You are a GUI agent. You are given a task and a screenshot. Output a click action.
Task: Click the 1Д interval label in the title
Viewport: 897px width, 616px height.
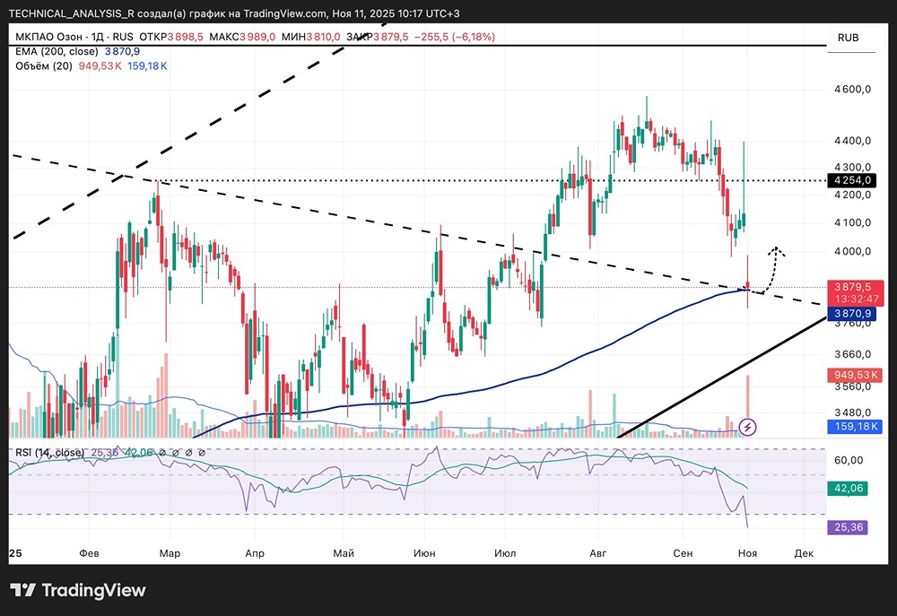[x=97, y=37]
